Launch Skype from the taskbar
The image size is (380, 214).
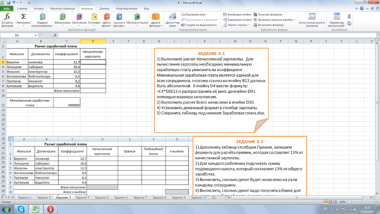(21, 209)
